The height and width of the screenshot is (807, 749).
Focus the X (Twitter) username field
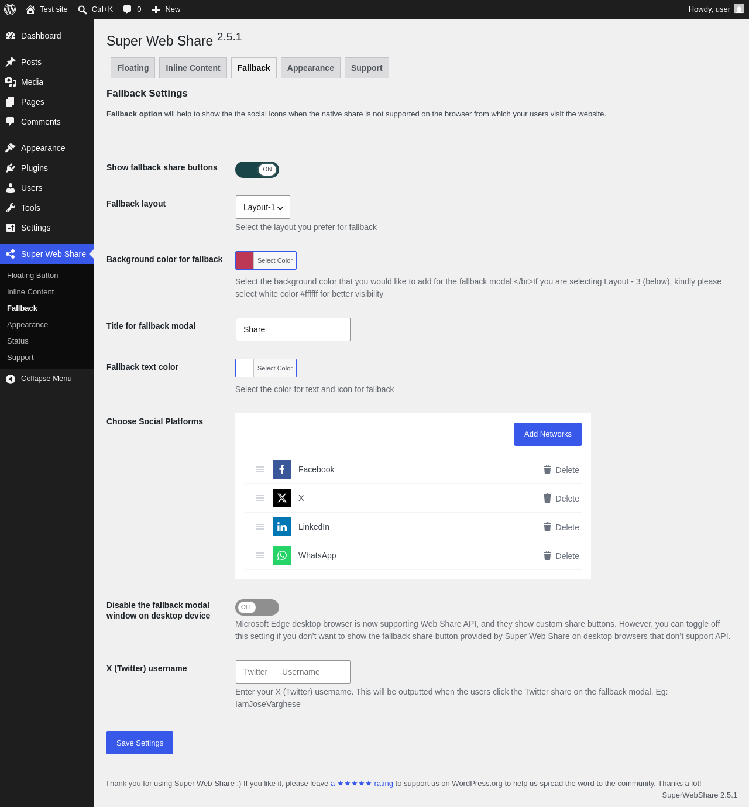[x=293, y=672]
